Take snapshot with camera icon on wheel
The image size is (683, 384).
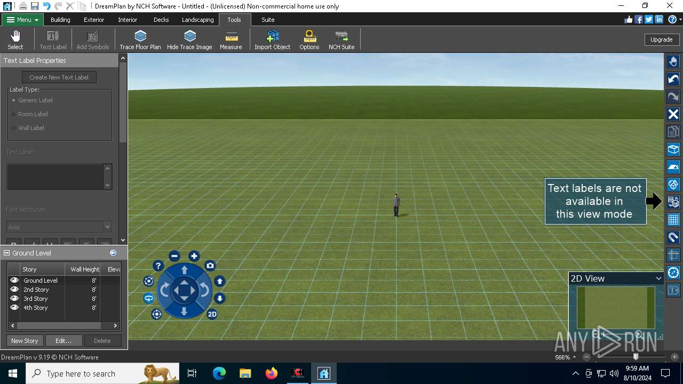point(210,266)
